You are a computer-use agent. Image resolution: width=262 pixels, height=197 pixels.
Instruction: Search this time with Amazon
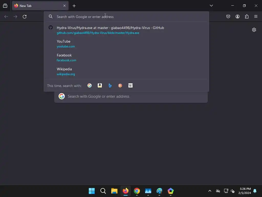[100, 86]
